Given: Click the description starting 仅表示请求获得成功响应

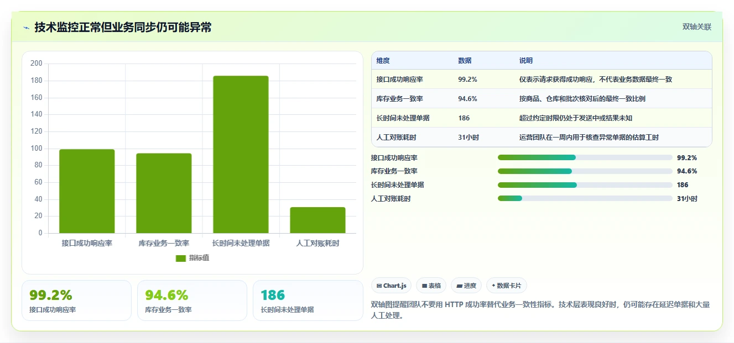Looking at the screenshot, I should click(596, 80).
